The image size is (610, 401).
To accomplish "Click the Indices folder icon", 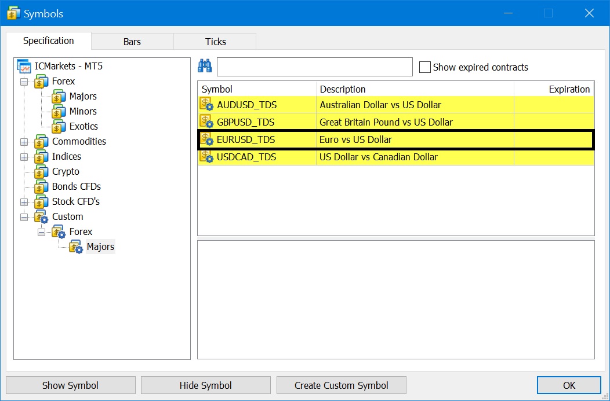I will [41, 157].
